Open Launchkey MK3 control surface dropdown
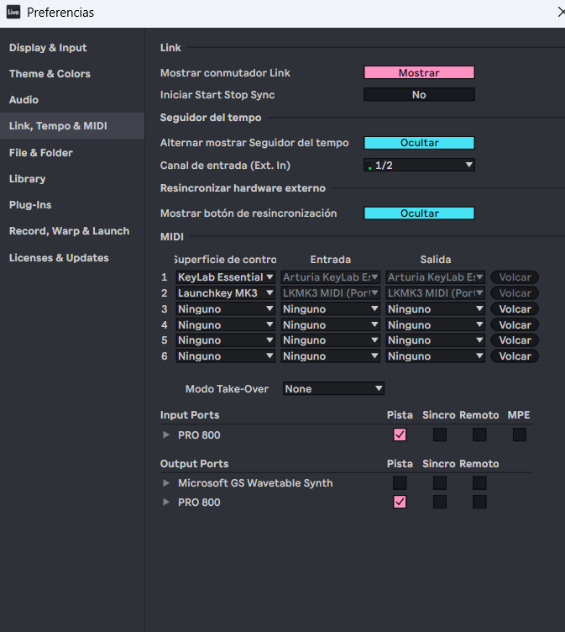This screenshot has height=632, width=565. [226, 293]
